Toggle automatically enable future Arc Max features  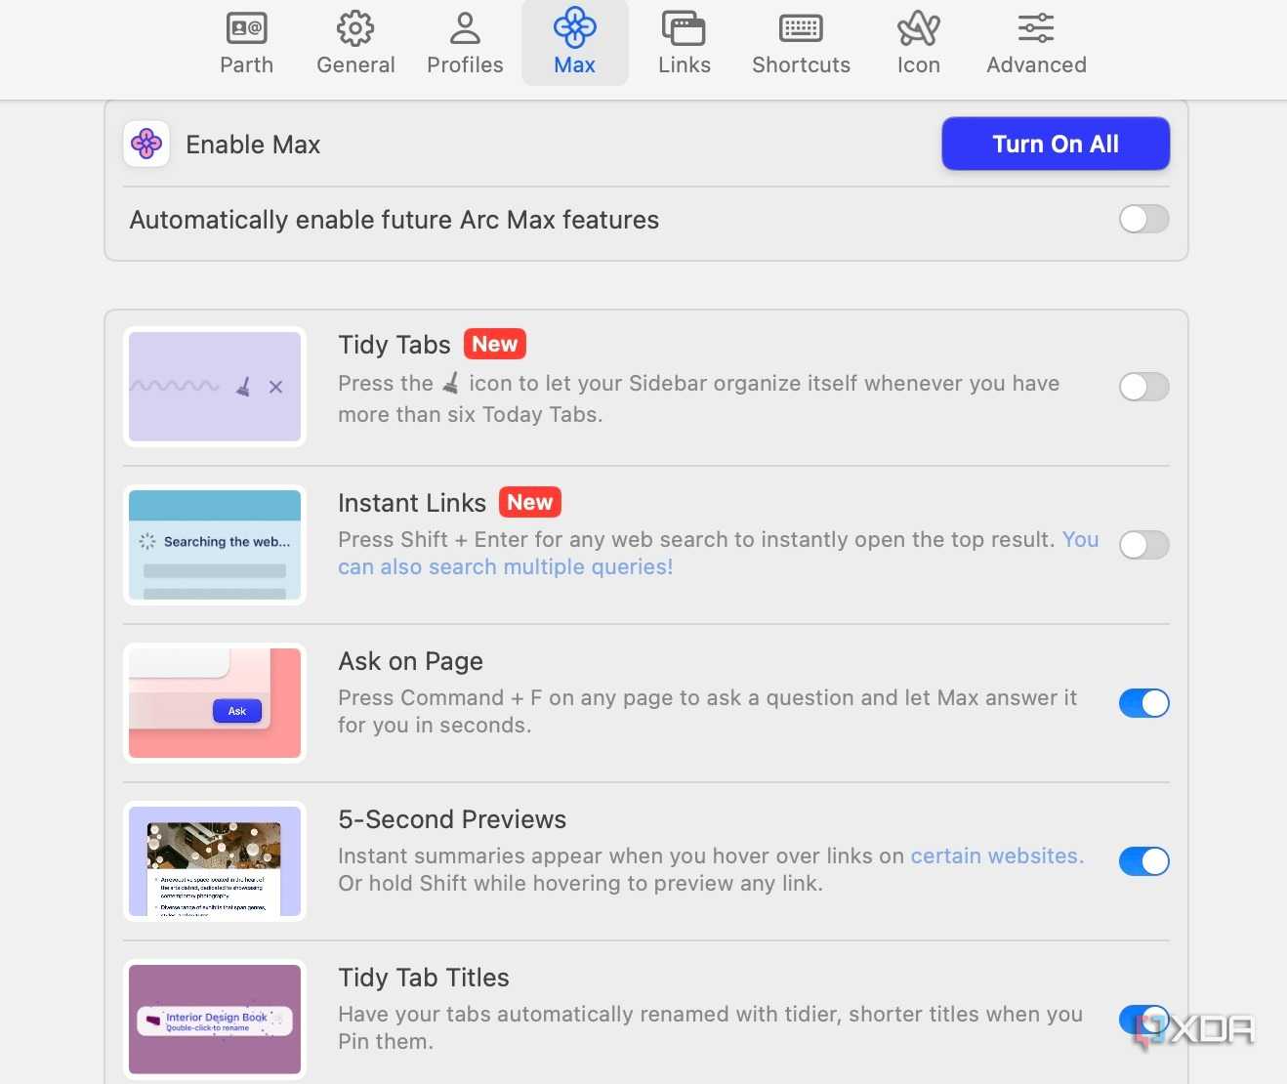(x=1143, y=219)
